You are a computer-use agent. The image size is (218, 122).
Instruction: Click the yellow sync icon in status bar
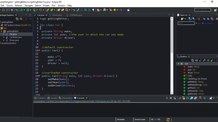coord(168,119)
